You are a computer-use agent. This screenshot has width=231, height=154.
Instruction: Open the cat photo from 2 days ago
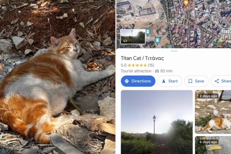click(x=213, y=112)
